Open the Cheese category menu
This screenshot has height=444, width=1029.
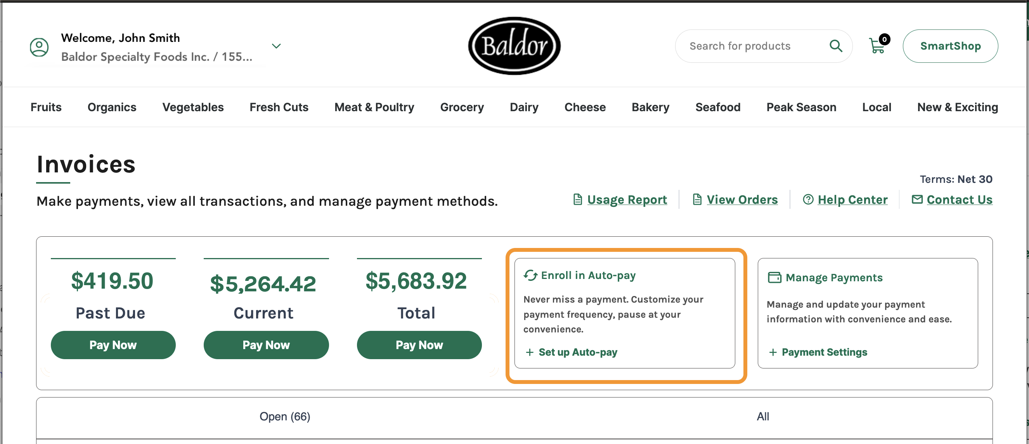(x=585, y=107)
